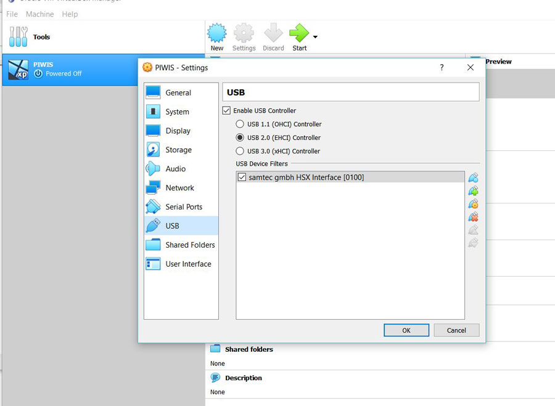Open the File menu
Screen dimensions: 555x406
[12, 14]
